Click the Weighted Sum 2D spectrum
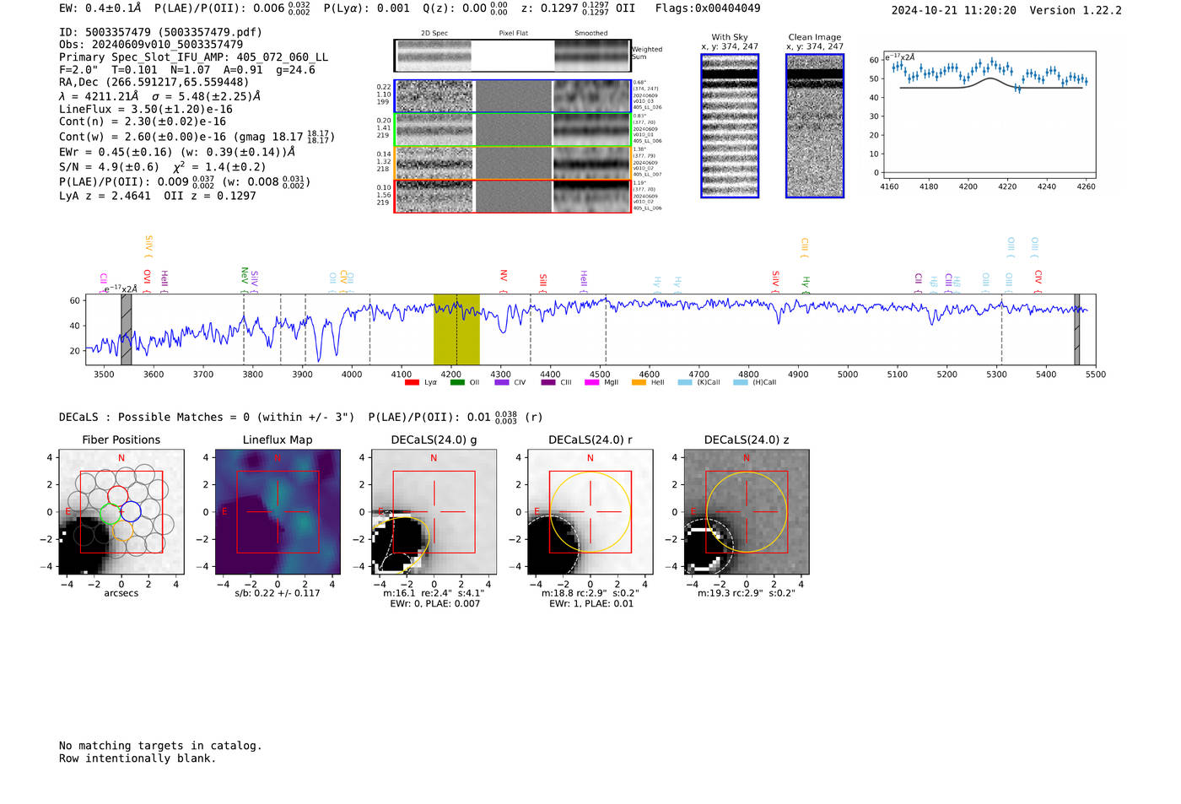 [x=512, y=56]
